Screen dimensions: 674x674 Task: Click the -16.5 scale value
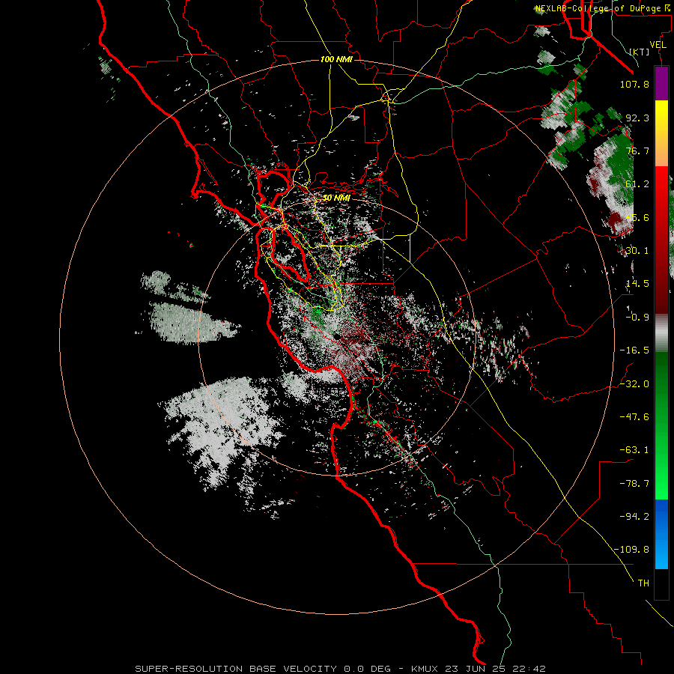tap(634, 350)
